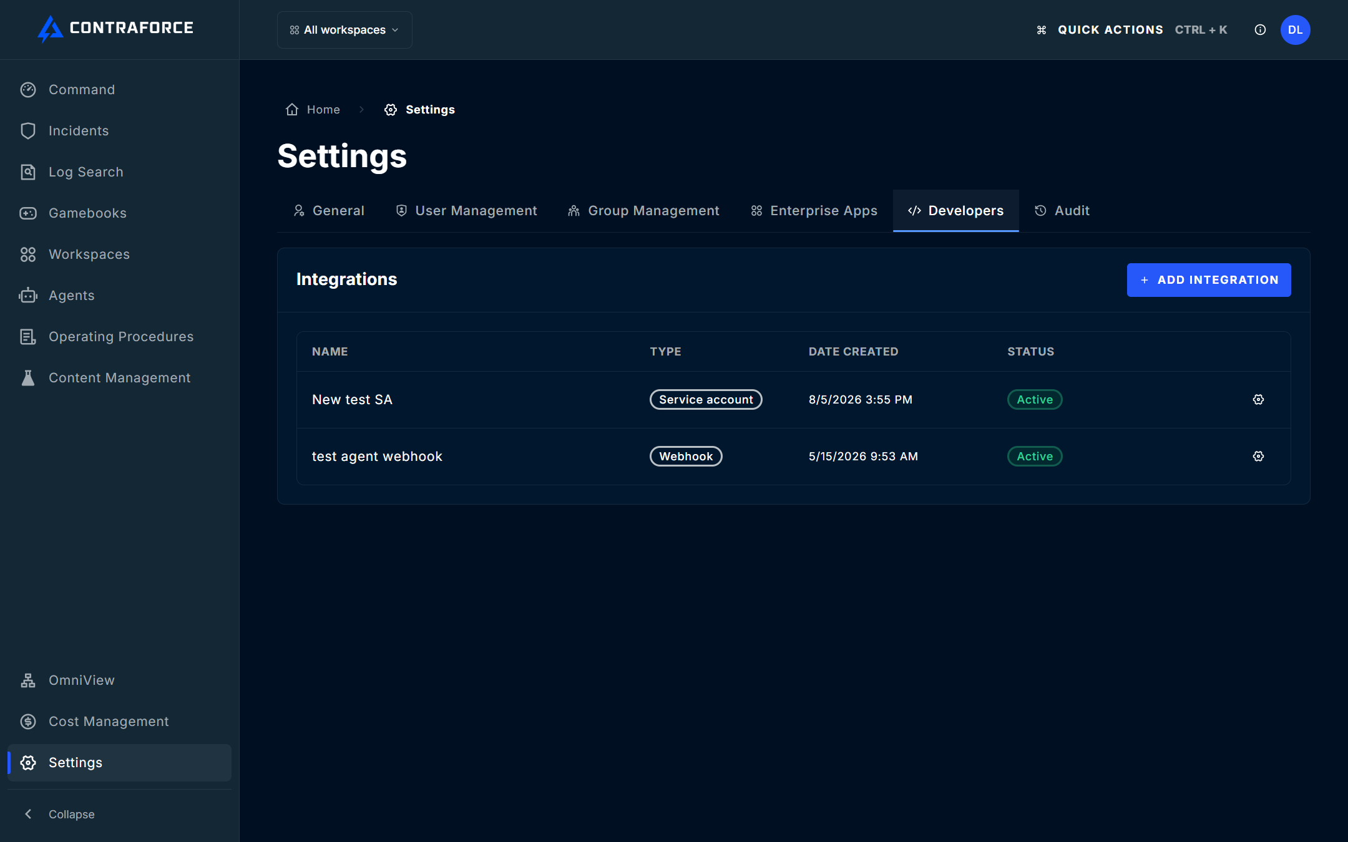Switch to the User Management tab
Viewport: 1348px width, 842px height.
pos(466,211)
